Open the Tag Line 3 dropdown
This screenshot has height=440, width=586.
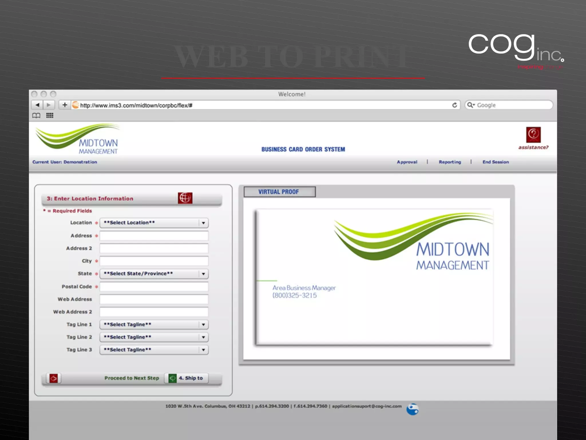154,350
